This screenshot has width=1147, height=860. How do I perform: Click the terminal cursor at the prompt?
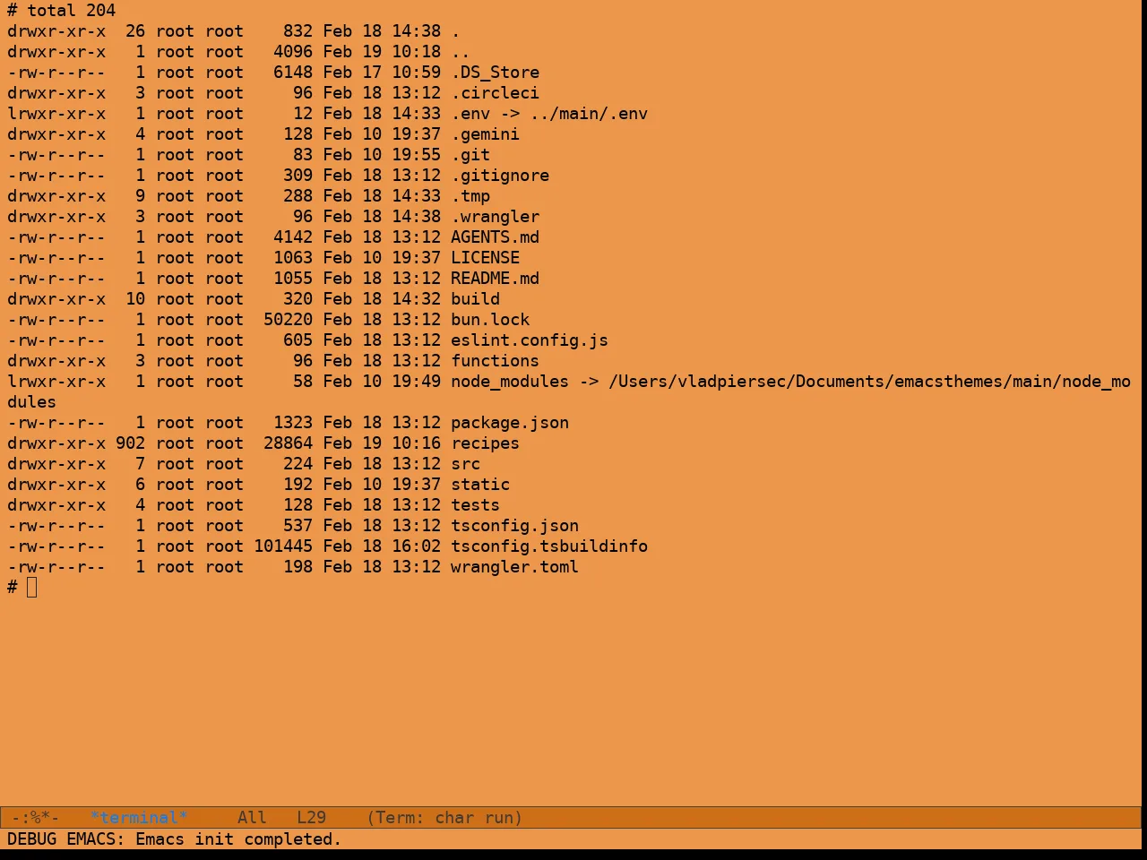32,588
